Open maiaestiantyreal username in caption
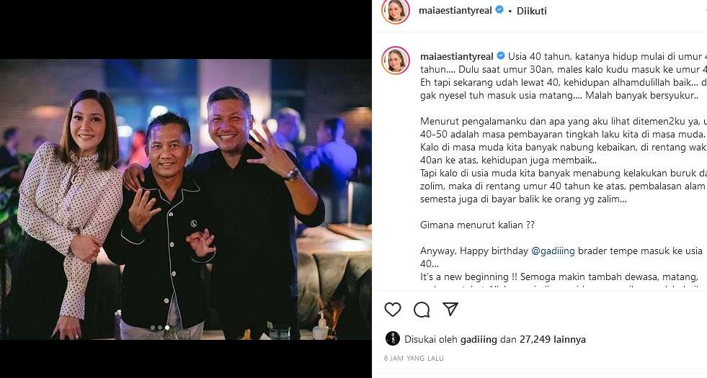This screenshot has height=378, width=707. click(457, 57)
